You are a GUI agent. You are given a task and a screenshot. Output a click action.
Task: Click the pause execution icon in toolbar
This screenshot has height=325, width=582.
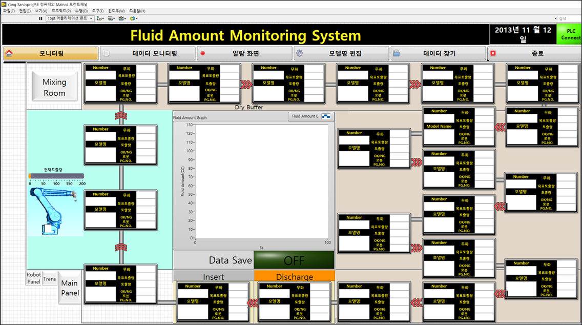pyautogui.click(x=41, y=18)
